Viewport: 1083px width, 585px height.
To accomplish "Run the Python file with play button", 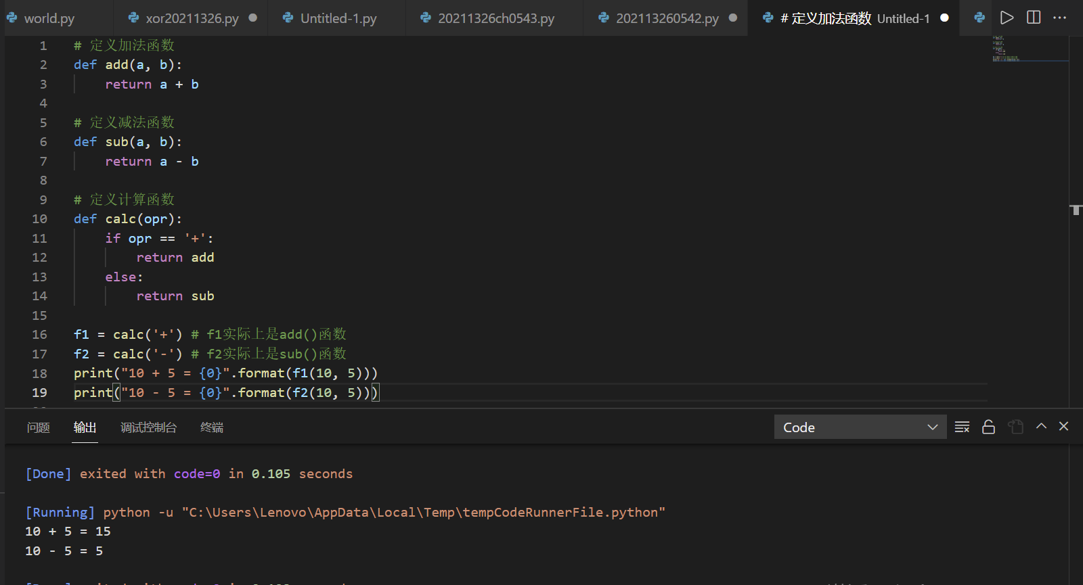I will pos(1007,18).
